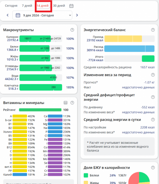Open help for Средний расход энергии в сутки

(x=153, y=120)
